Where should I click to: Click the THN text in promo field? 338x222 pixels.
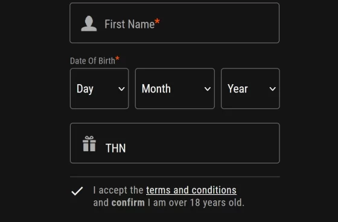(115, 148)
